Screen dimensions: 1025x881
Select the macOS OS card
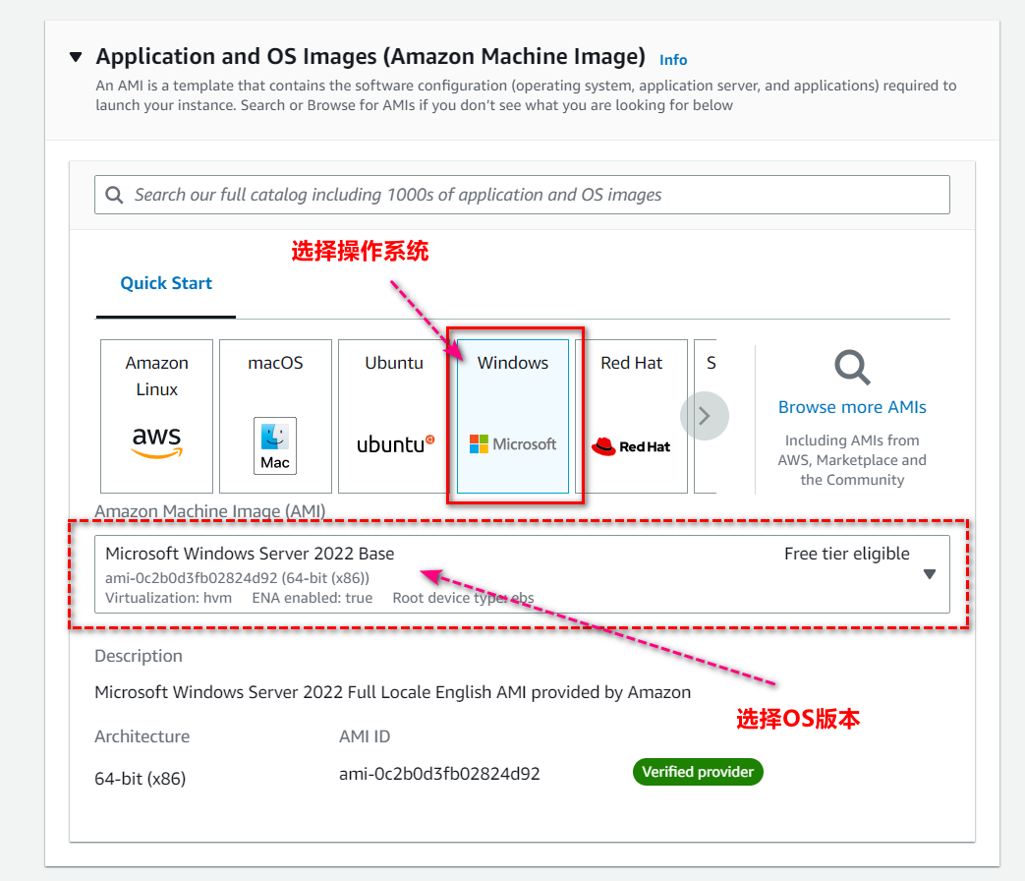[x=275, y=416]
